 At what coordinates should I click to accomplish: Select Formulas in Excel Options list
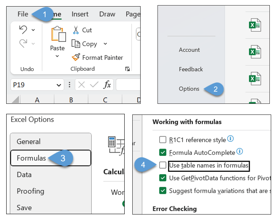click(31, 158)
